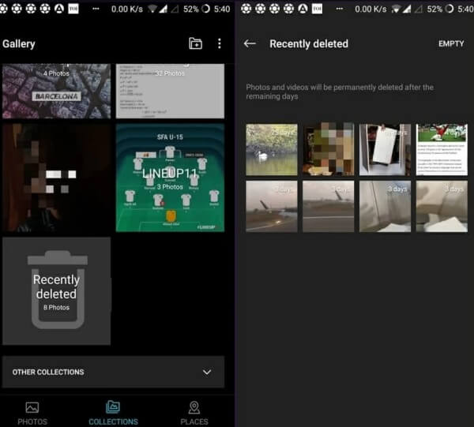474x427 pixels.
Task: Tap the back arrow in Recently deleted
Action: tap(250, 43)
